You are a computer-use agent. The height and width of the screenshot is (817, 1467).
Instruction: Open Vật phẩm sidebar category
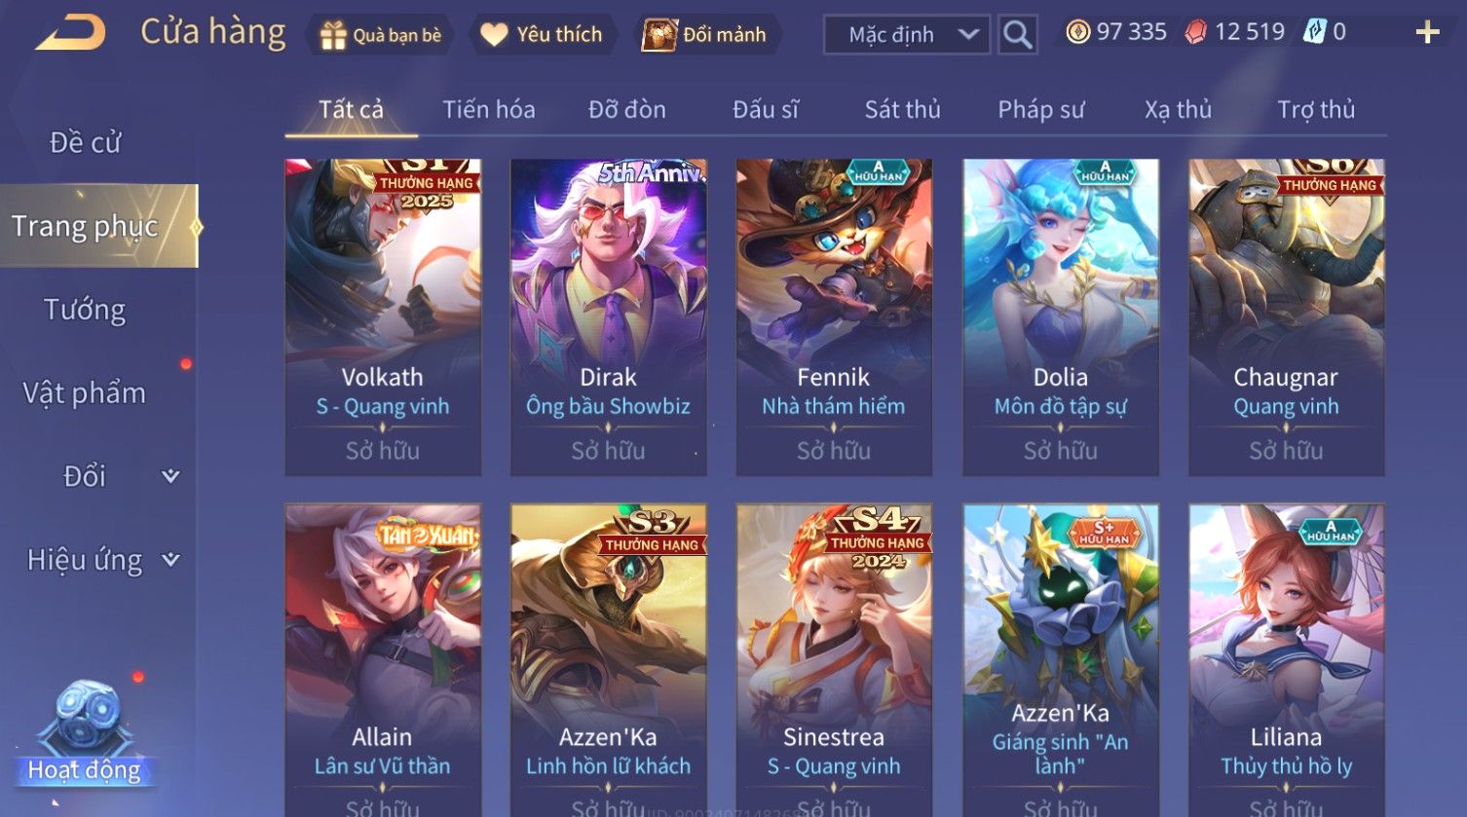pyautogui.click(x=85, y=392)
